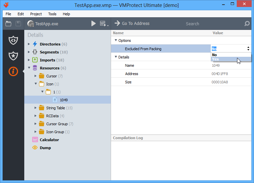254x183 pixels.
Task: Expand the Directories tree node
Action: point(29,44)
